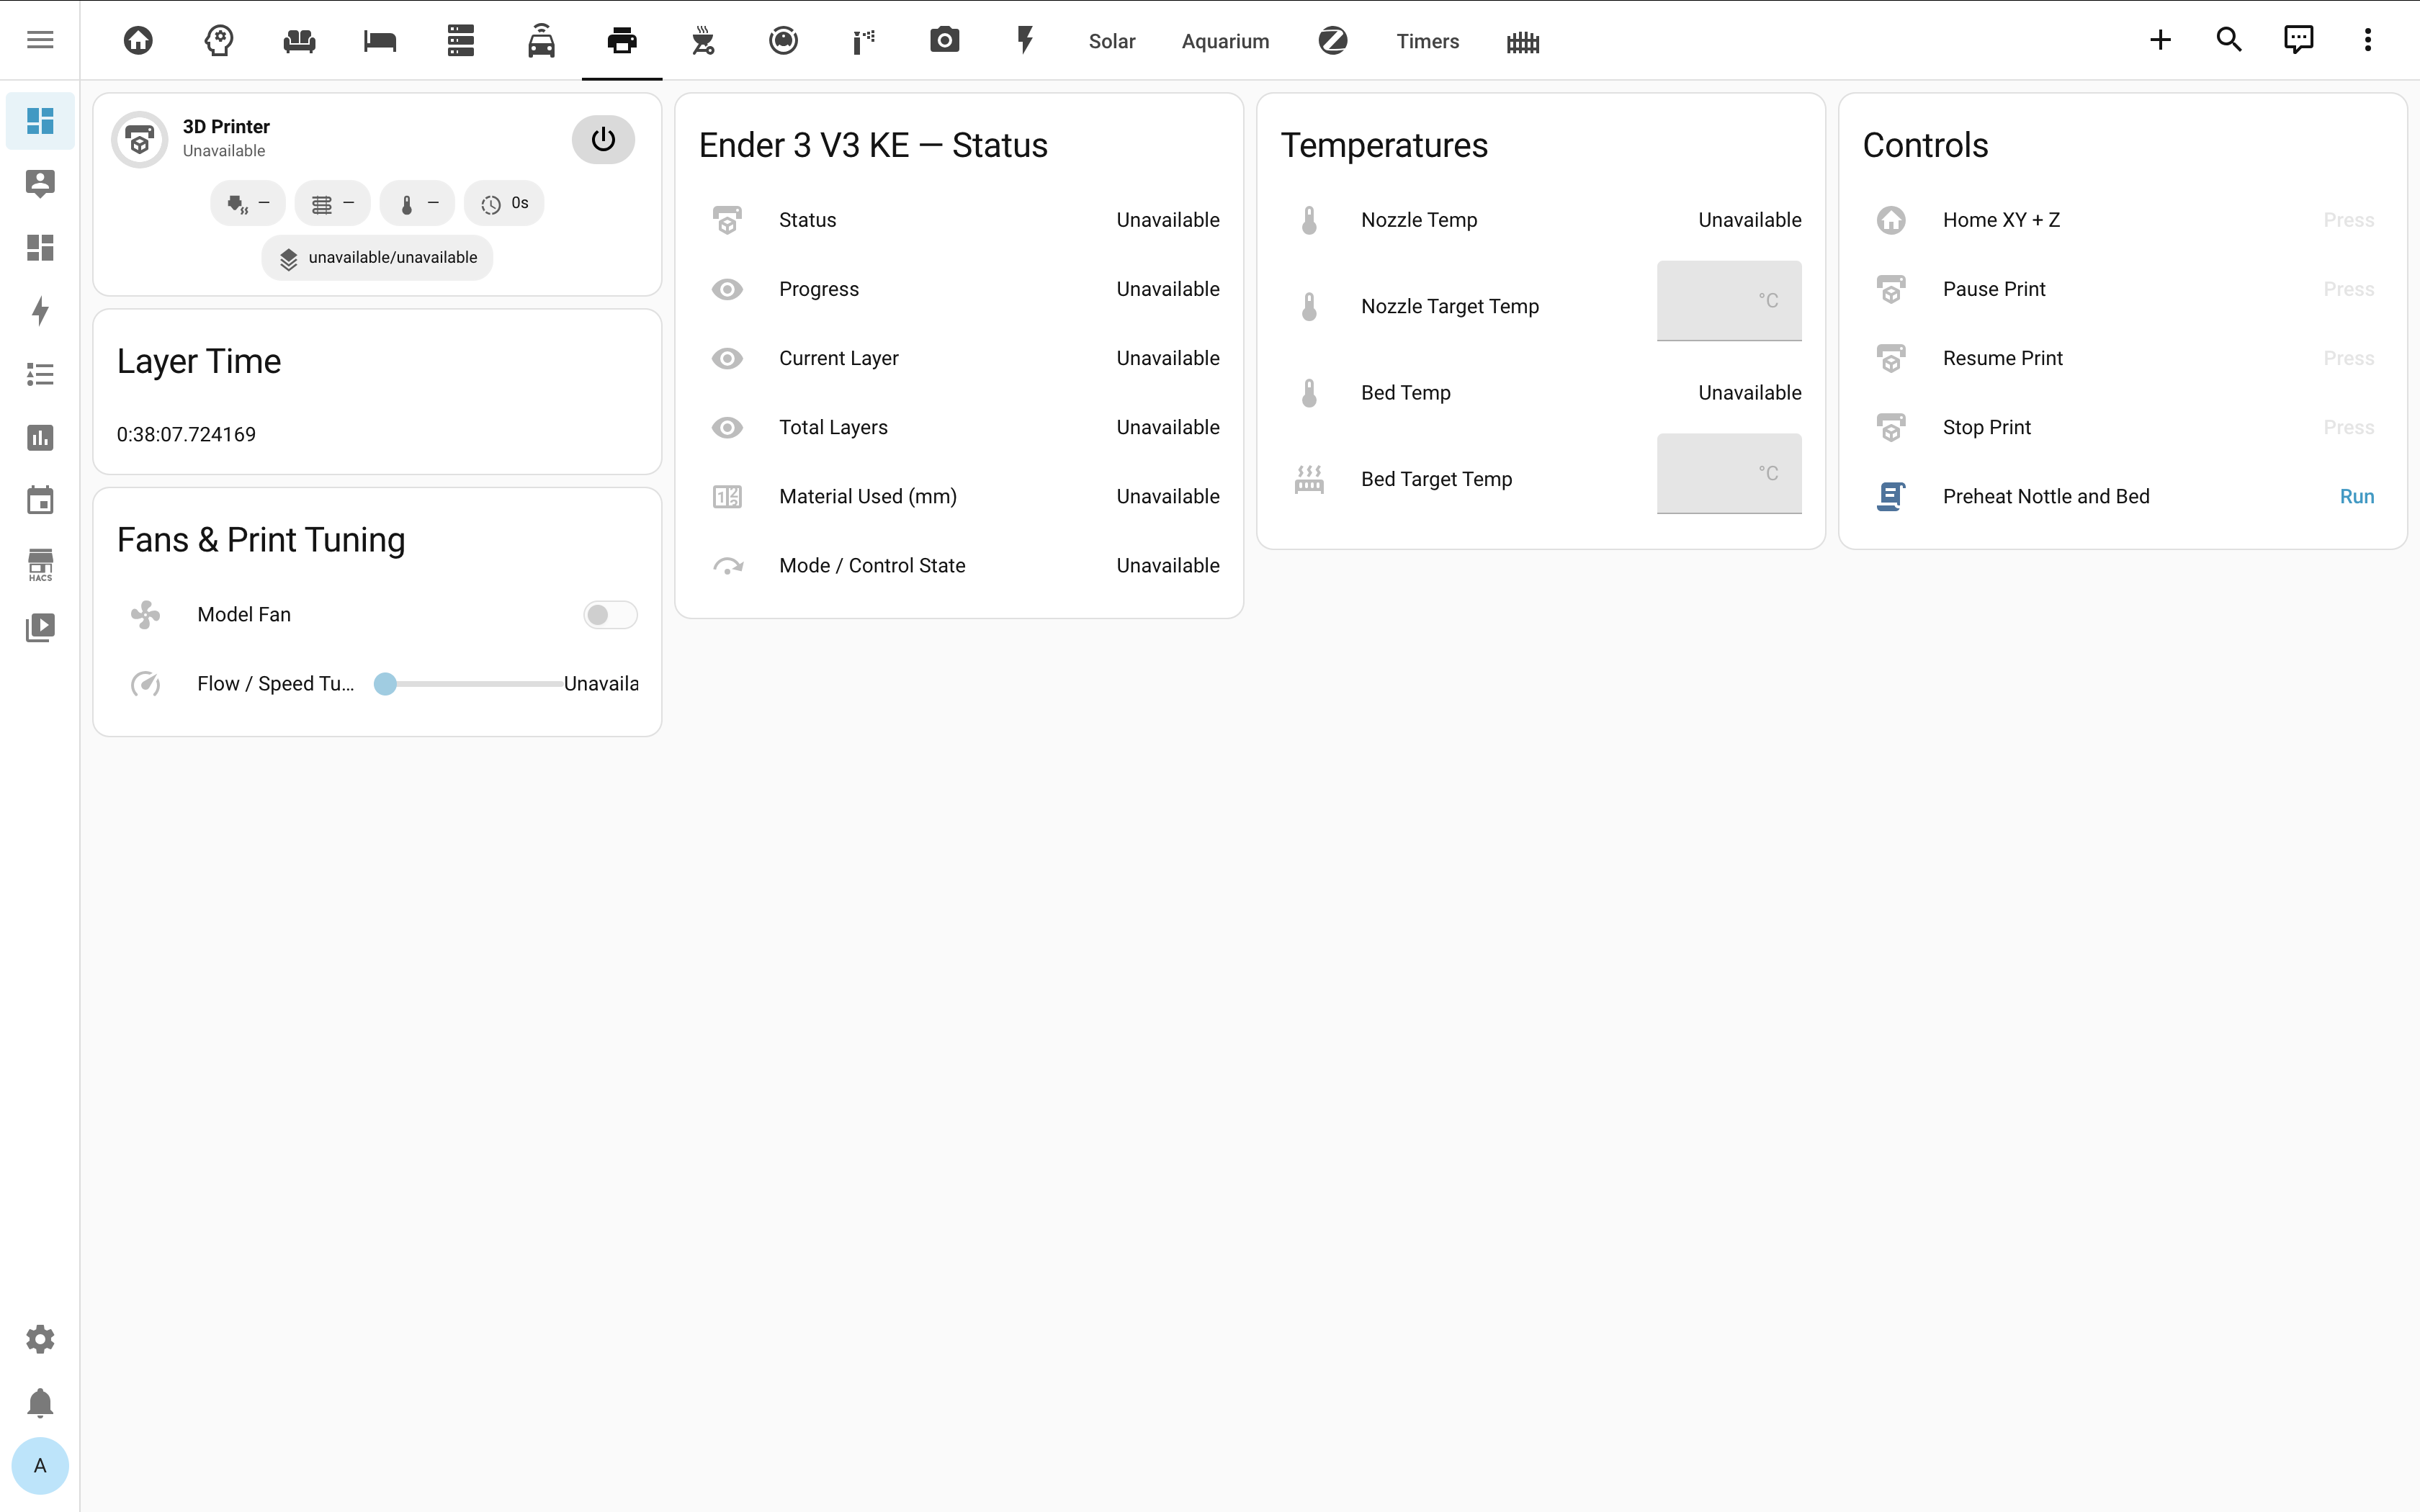Open the fence icon tab
Image resolution: width=2420 pixels, height=1512 pixels.
click(x=1523, y=41)
